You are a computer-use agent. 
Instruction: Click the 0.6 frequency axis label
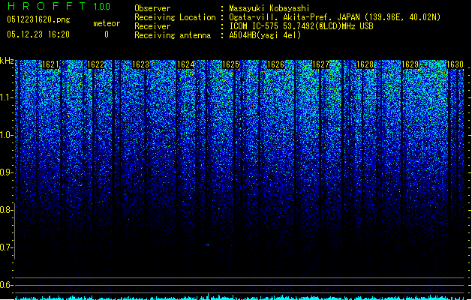coord(6,285)
